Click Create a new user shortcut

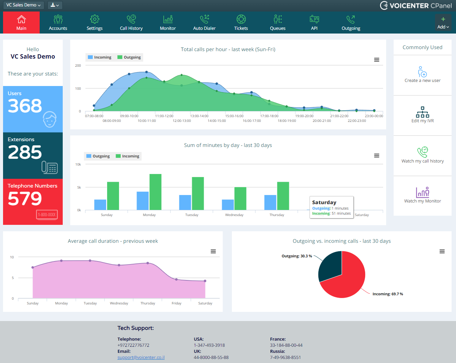pyautogui.click(x=422, y=75)
